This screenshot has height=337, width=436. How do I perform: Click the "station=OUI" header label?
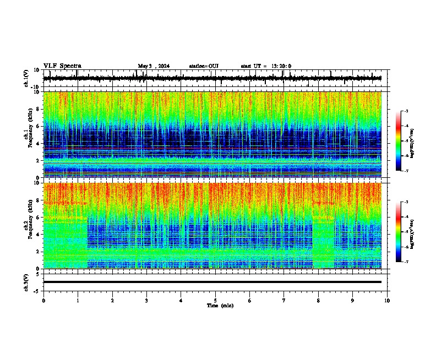[x=204, y=66]
